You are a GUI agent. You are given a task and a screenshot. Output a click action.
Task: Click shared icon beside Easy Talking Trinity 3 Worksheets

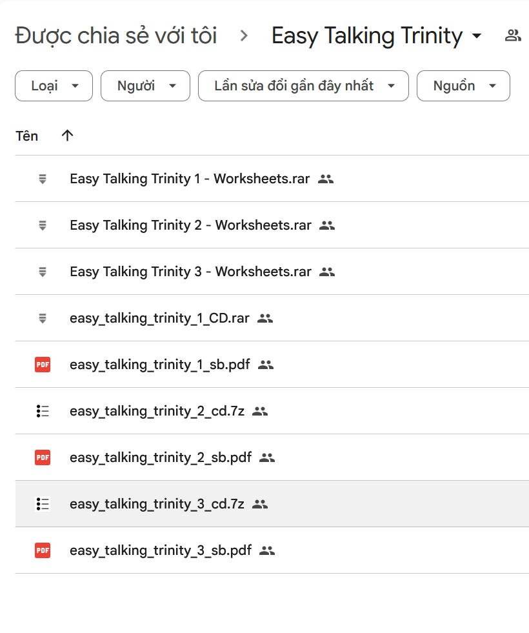tap(327, 272)
